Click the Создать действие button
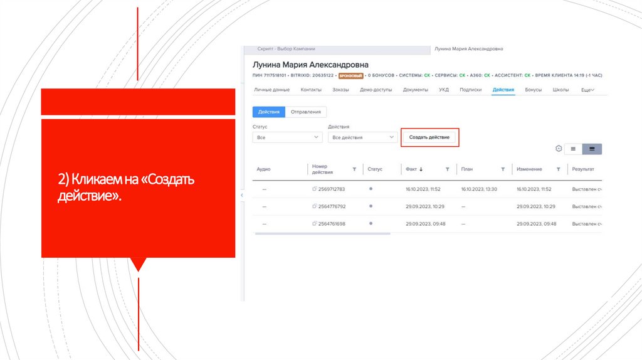The image size is (642, 360). pyautogui.click(x=429, y=137)
